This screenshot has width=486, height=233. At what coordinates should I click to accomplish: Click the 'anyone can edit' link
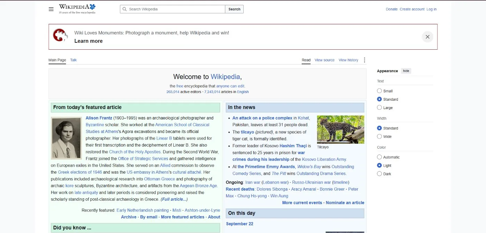click(x=231, y=86)
